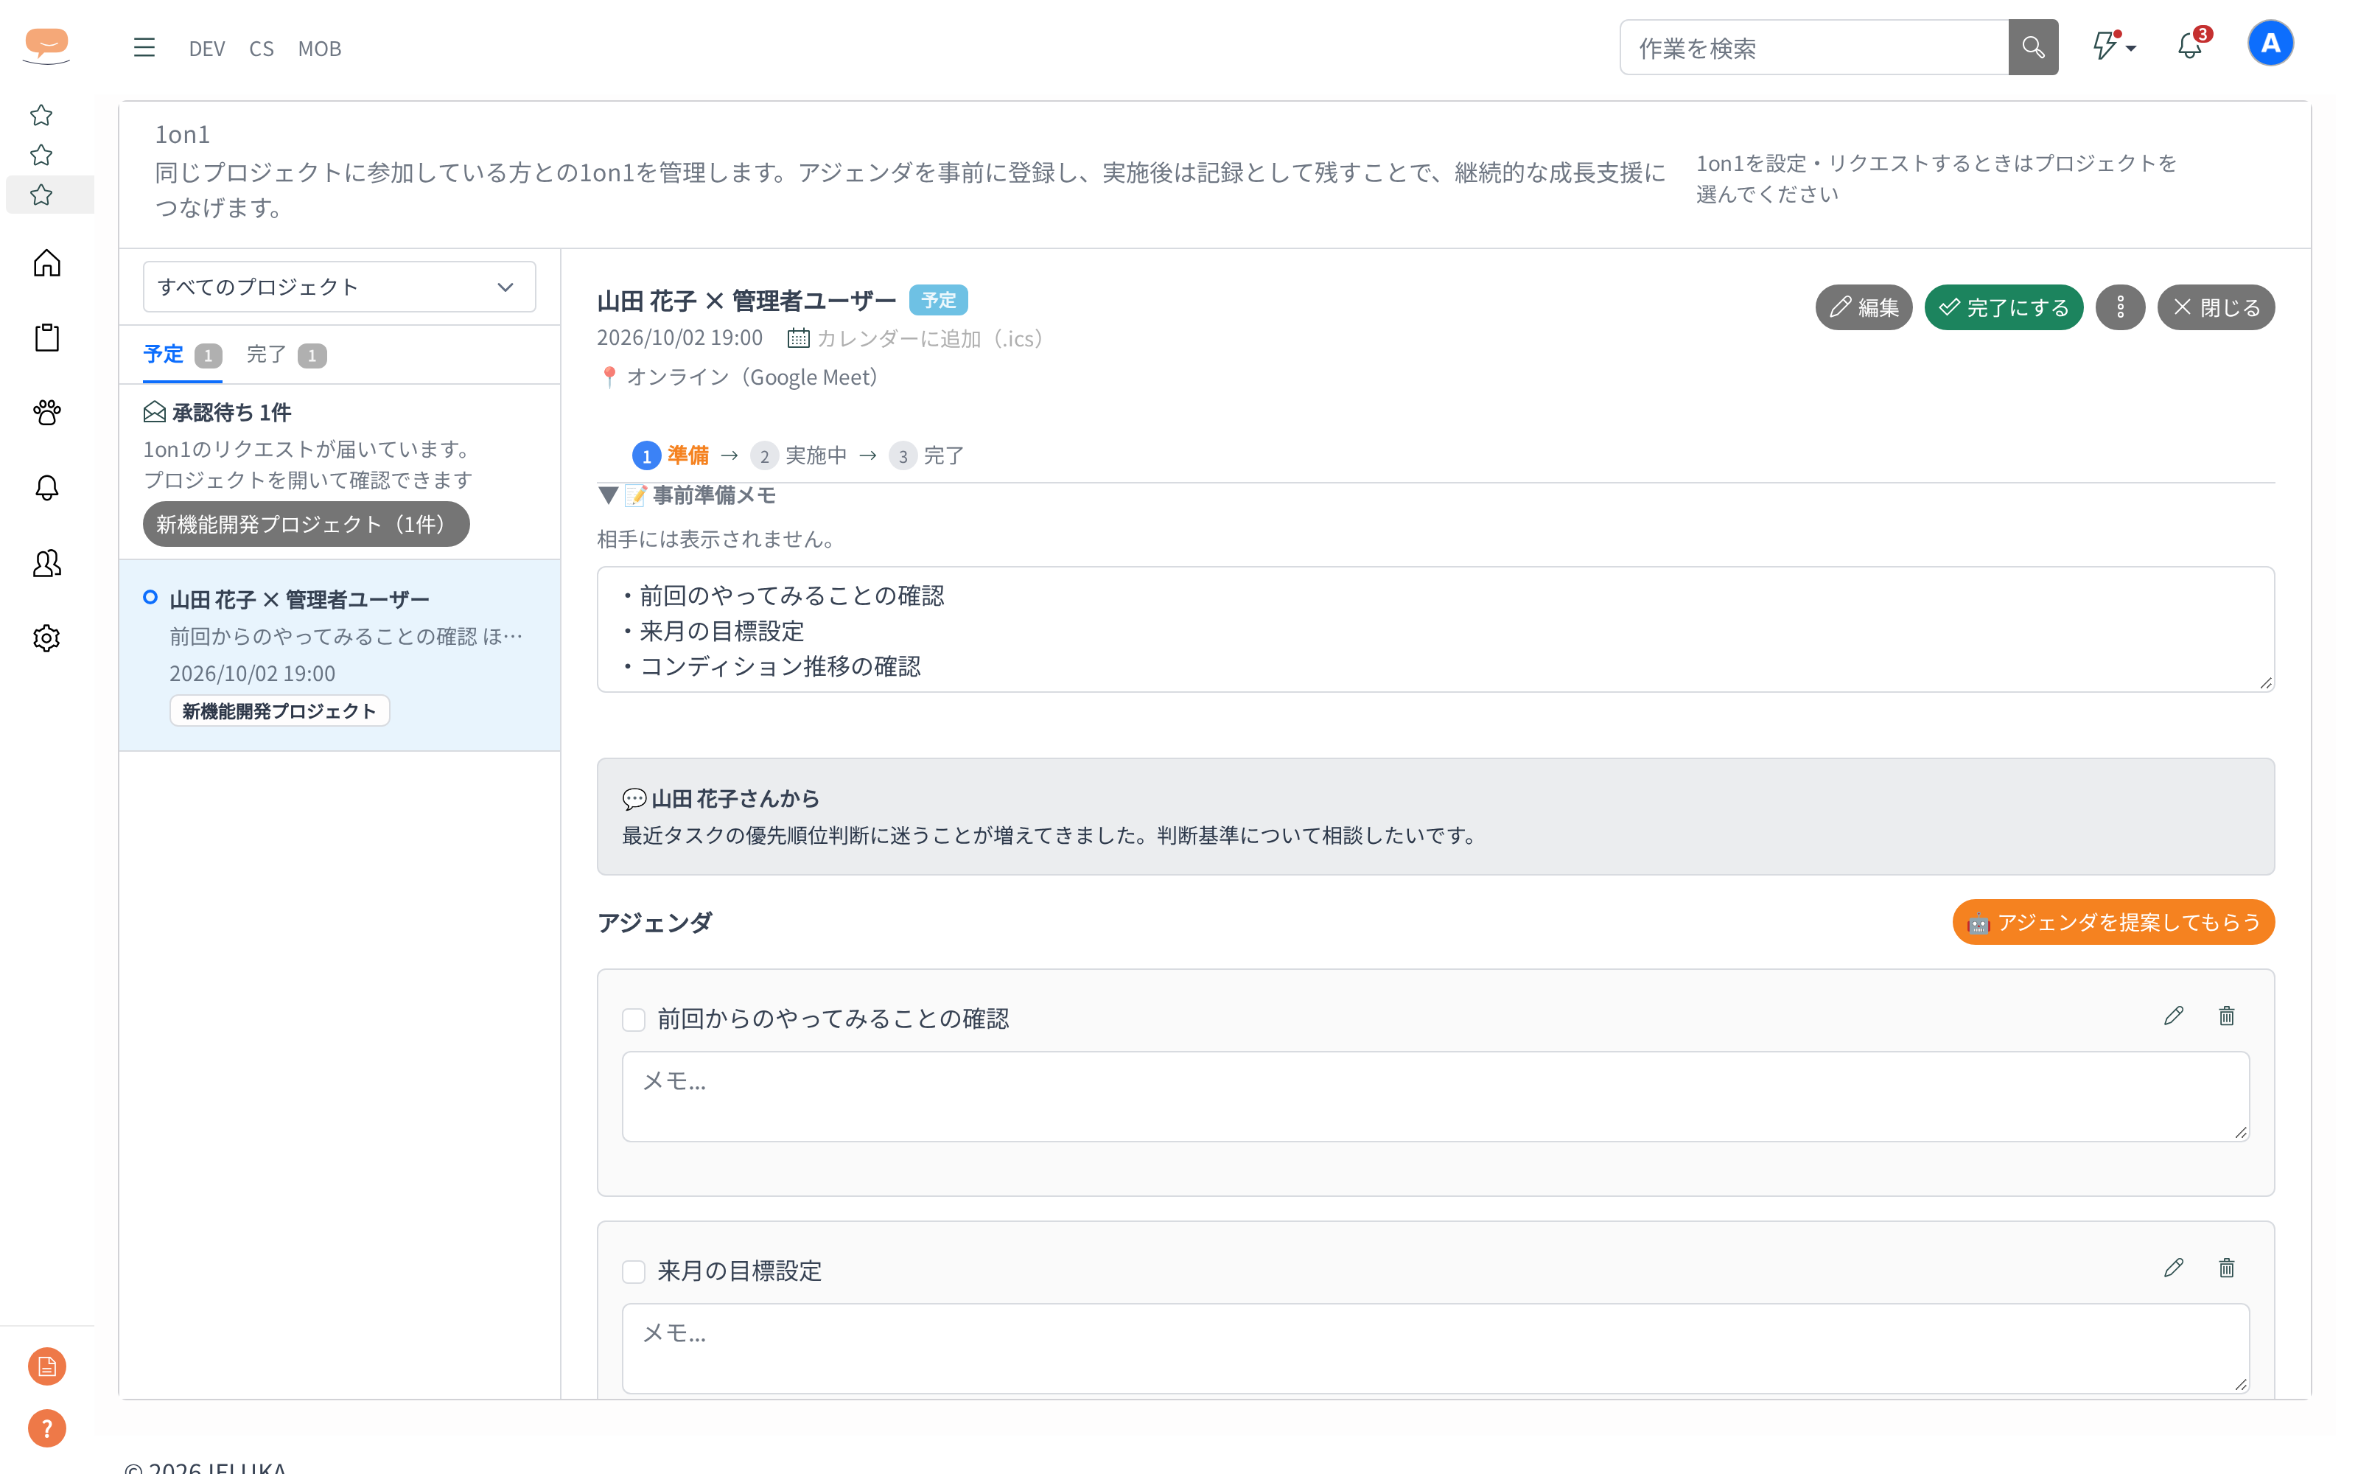Select the 山田 花子 × 管理者ユーザー list item
The height and width of the screenshot is (1474, 2358).
[x=339, y=654]
